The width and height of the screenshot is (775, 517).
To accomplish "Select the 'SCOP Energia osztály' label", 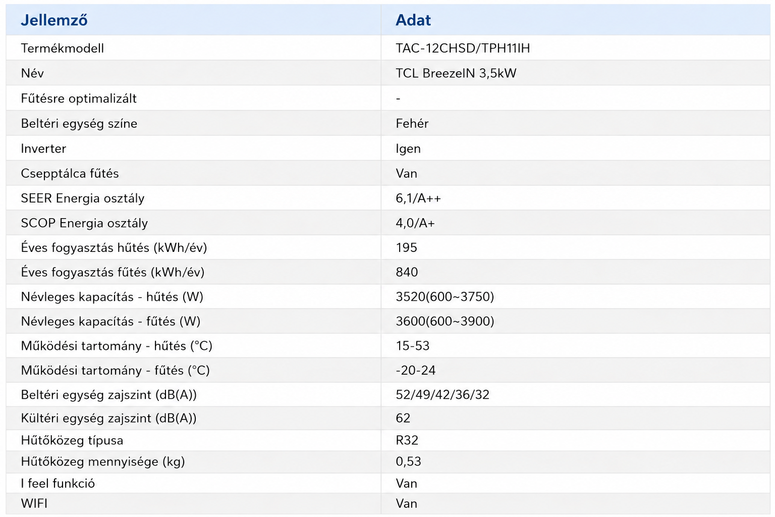I will (x=84, y=223).
